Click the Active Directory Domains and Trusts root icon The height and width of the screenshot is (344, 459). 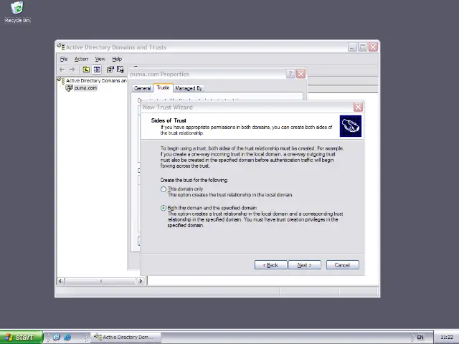tap(61, 80)
